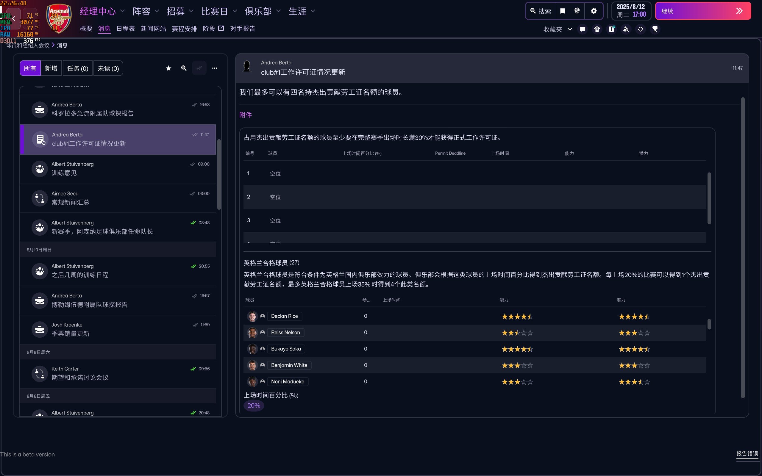Open the 新赛季，阿森纳足球俱乐部任命队长 message
The height and width of the screenshot is (476, 762).
pyautogui.click(x=118, y=227)
